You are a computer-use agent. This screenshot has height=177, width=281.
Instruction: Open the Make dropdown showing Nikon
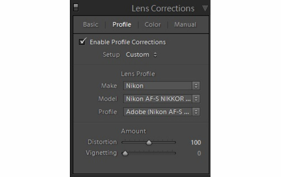pyautogui.click(x=162, y=86)
